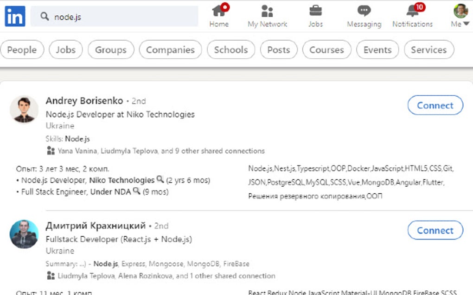Filter results by Companies
Viewport: 473px width, 295px height.
[170, 50]
